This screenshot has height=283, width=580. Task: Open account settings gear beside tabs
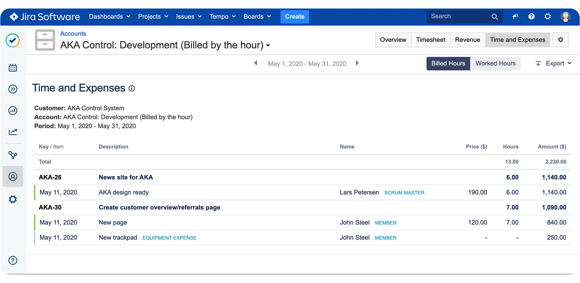click(x=560, y=40)
